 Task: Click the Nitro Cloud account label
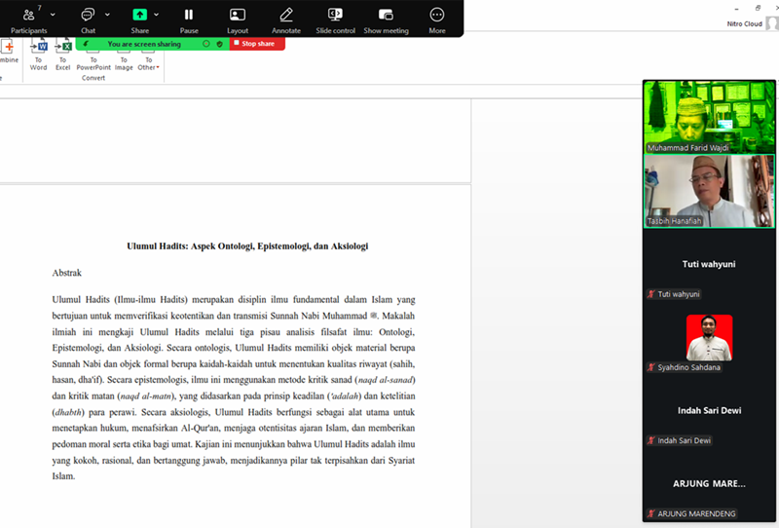[x=744, y=23]
